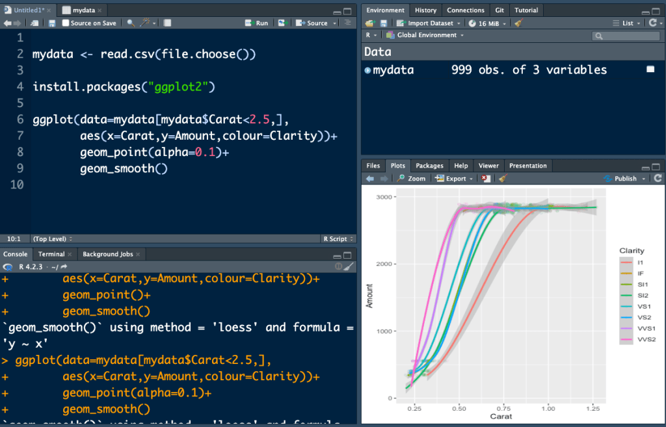Expand the mydata object in Environment
Screen dimensions: 666x427
coord(368,70)
